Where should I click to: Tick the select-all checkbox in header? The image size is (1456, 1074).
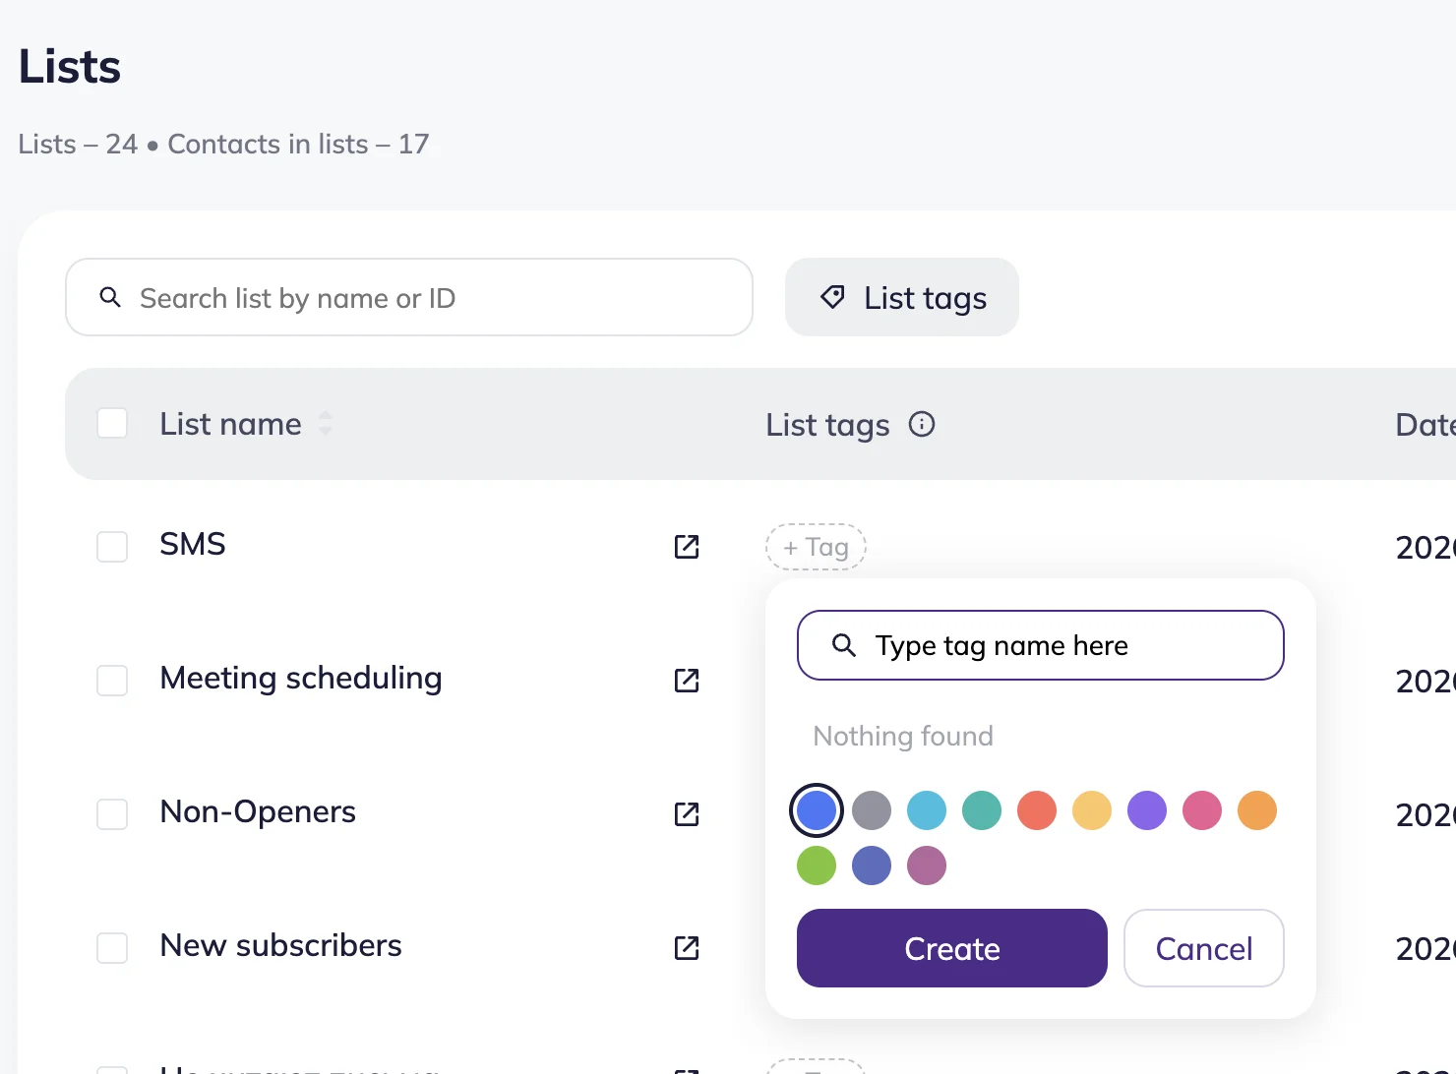[x=112, y=424]
